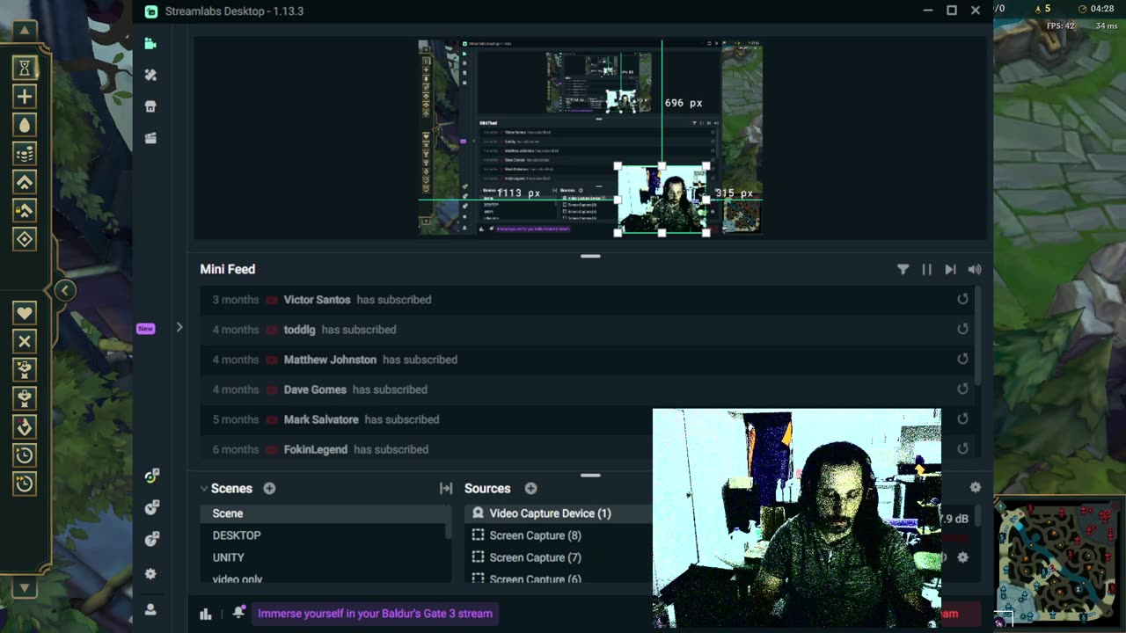The image size is (1126, 633).
Task: Select Screen Capture (6) source
Action: (559, 578)
